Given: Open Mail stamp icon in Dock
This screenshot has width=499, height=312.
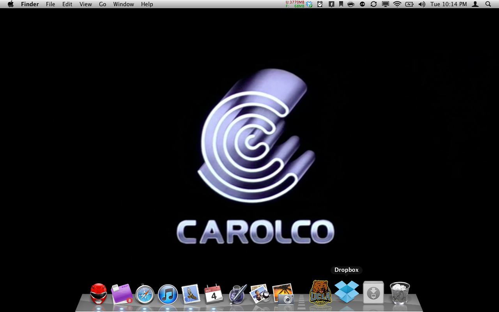Looking at the screenshot, I should coord(191,294).
